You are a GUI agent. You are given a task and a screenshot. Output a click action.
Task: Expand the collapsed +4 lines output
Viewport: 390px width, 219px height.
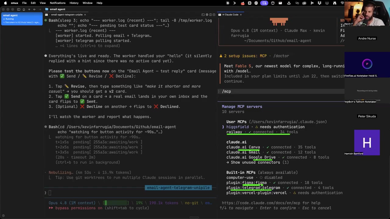point(88,46)
